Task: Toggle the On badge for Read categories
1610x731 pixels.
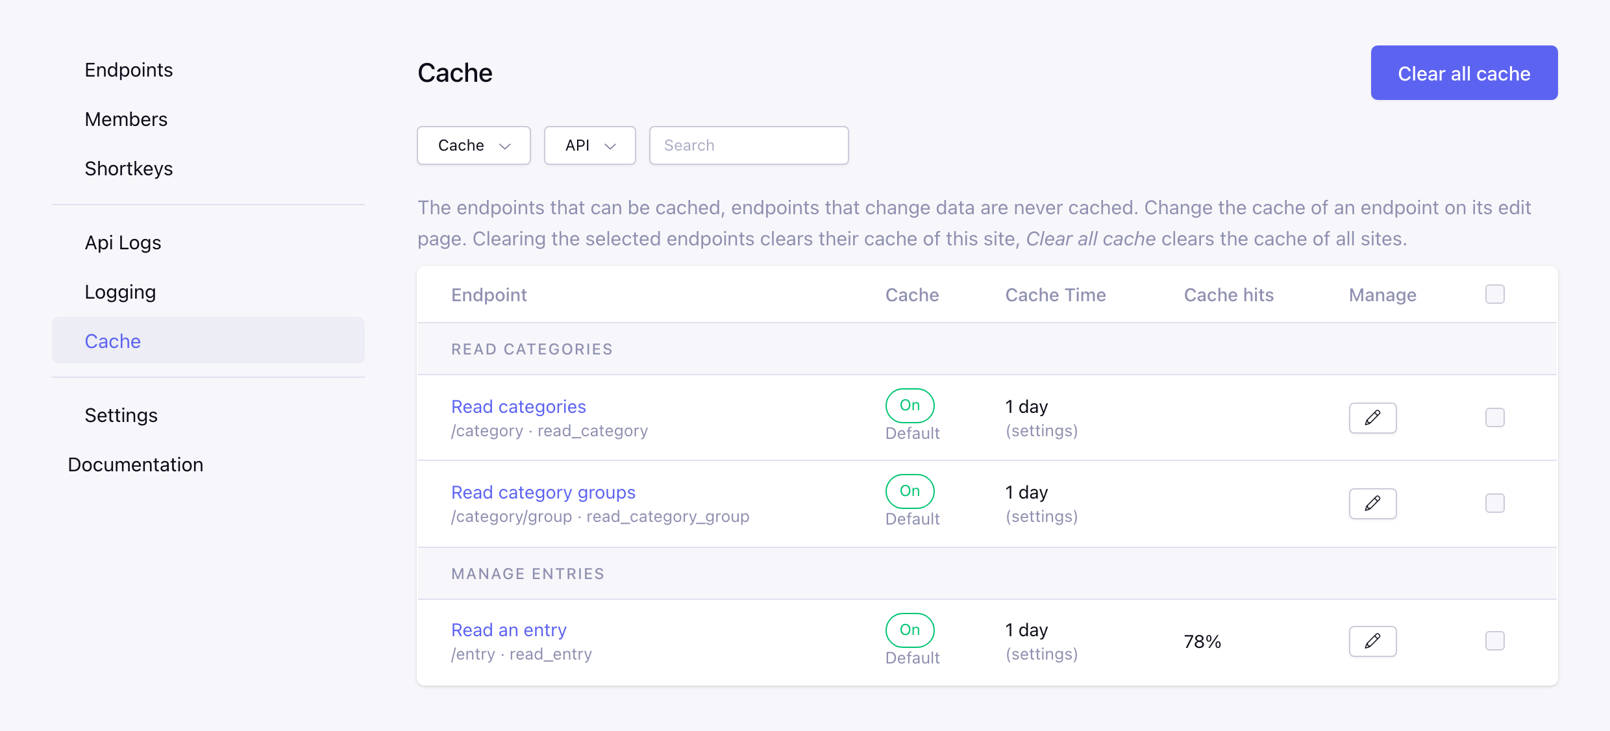Action: [910, 405]
